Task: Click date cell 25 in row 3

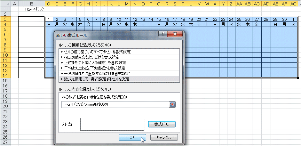Action: [x=239, y=19]
